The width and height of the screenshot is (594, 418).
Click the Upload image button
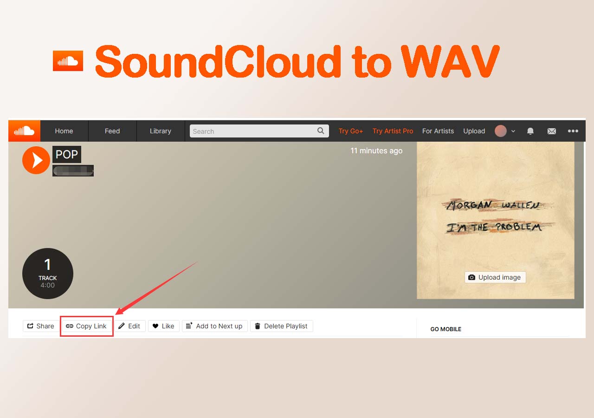point(495,277)
